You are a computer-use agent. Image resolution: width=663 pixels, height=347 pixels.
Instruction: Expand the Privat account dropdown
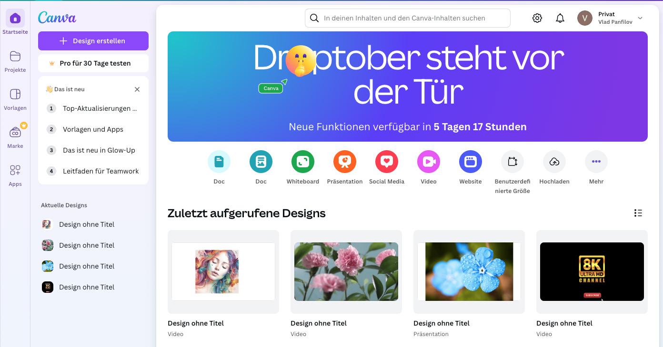point(611,18)
